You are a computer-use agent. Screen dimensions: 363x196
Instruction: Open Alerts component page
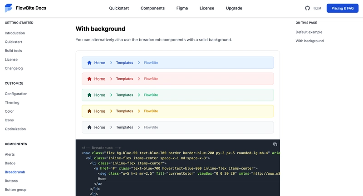pos(10,154)
